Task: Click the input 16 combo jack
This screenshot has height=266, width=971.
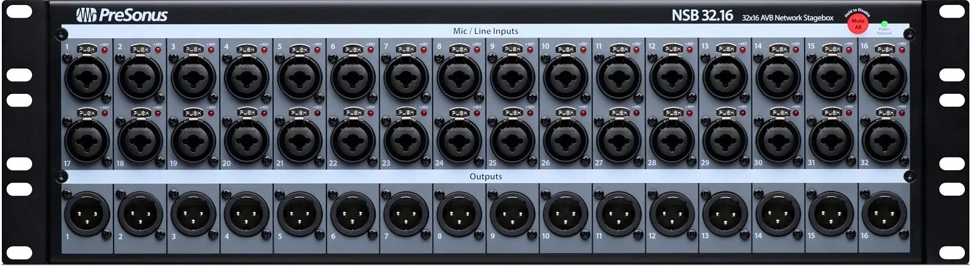Action: [885, 78]
